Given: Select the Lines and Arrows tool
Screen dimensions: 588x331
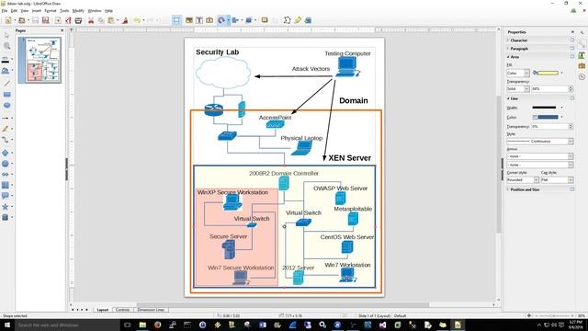Looking at the screenshot, I should point(6,119).
